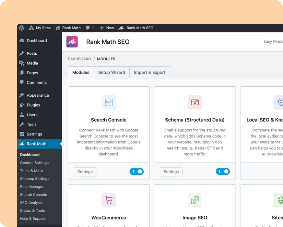
Task: Click the Schema (Structured Data) title
Action: point(195,120)
